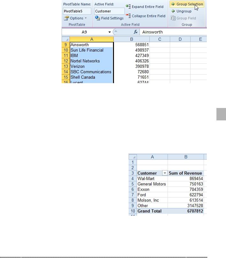Click the IBM cell
The image size is (226, 258).
[92, 55]
